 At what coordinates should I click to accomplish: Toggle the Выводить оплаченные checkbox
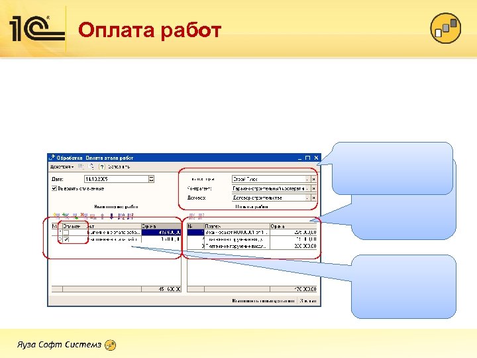54,188
